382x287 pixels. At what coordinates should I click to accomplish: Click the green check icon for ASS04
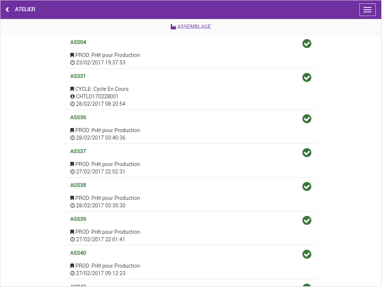[306, 44]
